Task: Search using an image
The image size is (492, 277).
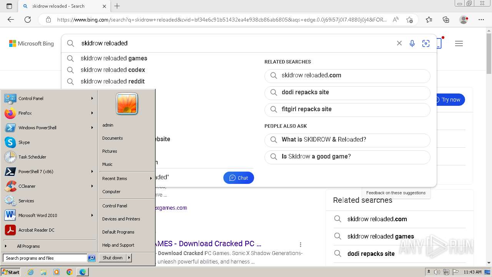Action: click(426, 43)
